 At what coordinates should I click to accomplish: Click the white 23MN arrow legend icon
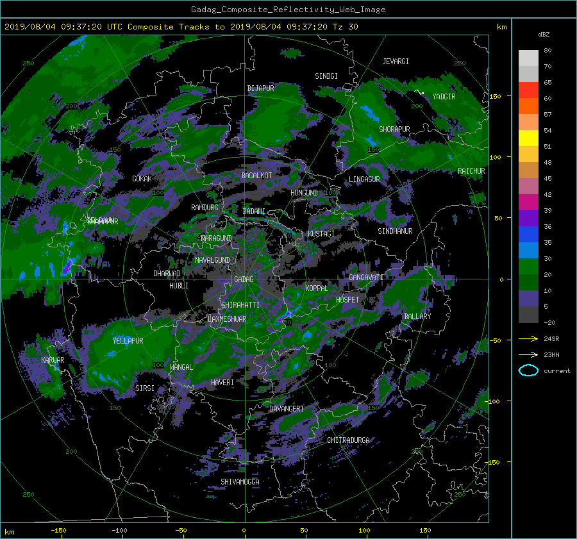pyautogui.click(x=528, y=354)
